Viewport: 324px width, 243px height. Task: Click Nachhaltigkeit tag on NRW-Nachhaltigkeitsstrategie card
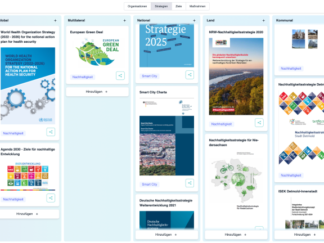tap(222, 124)
